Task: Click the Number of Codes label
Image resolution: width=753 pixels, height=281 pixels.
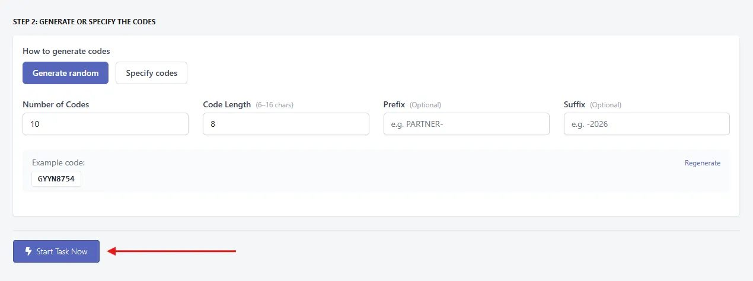Action: click(56, 104)
